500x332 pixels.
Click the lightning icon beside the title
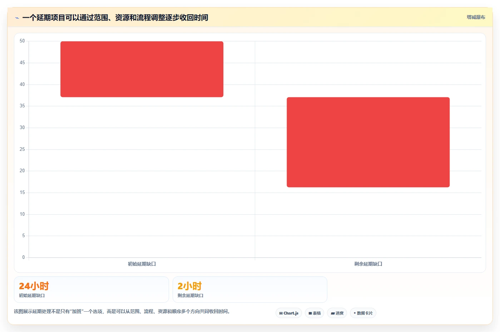pos(17,18)
